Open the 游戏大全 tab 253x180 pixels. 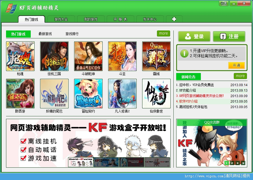point(61,19)
